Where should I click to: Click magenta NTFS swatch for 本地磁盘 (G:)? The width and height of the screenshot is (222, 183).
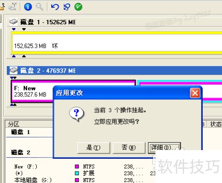pos(77,180)
